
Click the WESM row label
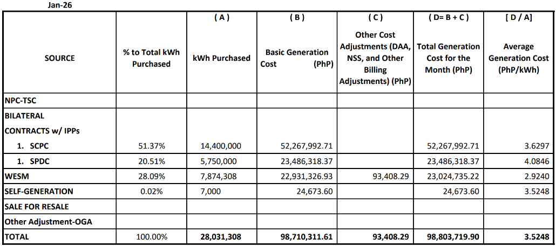click(16, 176)
